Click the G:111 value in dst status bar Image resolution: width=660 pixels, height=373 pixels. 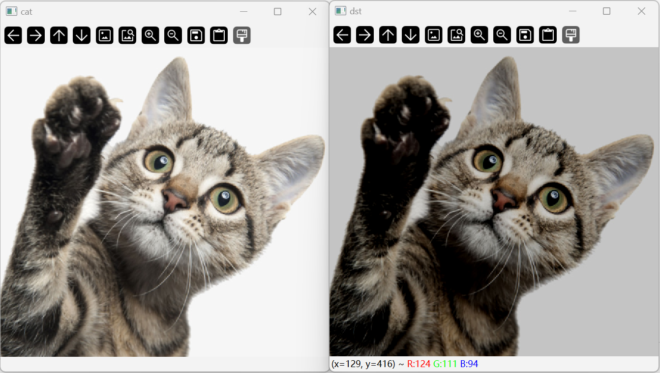tap(445, 364)
